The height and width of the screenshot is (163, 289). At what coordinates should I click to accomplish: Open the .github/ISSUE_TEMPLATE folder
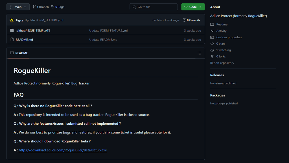point(33,30)
